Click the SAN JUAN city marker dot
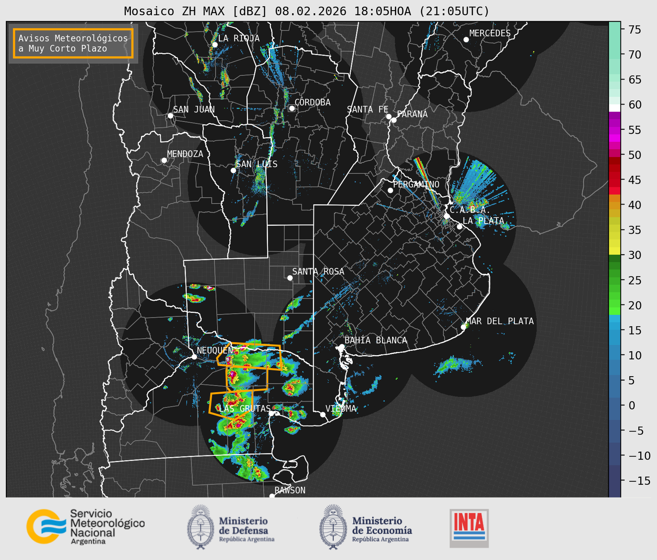657x560 pixels. tap(170, 116)
